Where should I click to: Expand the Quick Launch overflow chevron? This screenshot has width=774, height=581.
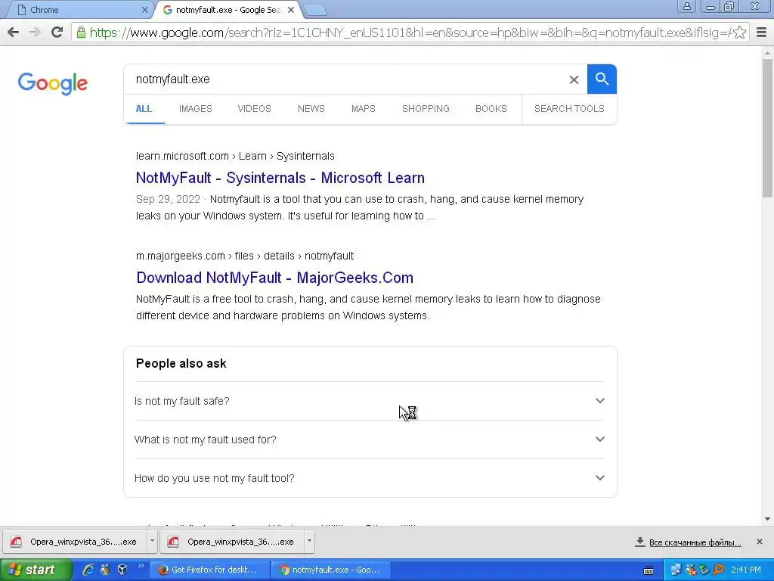(x=141, y=566)
